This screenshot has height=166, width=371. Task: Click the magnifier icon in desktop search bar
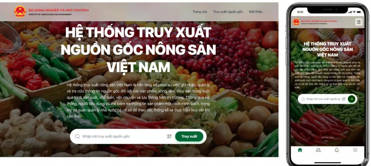click(77, 136)
